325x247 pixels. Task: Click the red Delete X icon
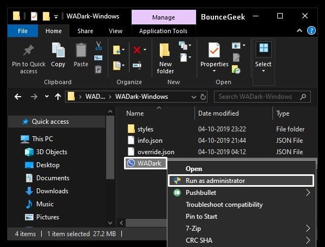(x=137, y=50)
